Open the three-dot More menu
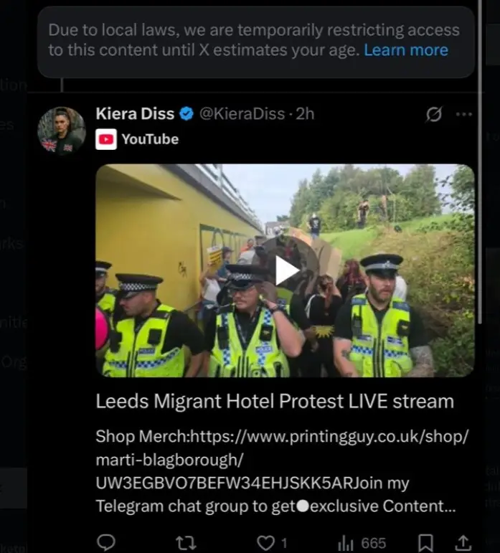This screenshot has height=553, width=500. click(x=464, y=114)
